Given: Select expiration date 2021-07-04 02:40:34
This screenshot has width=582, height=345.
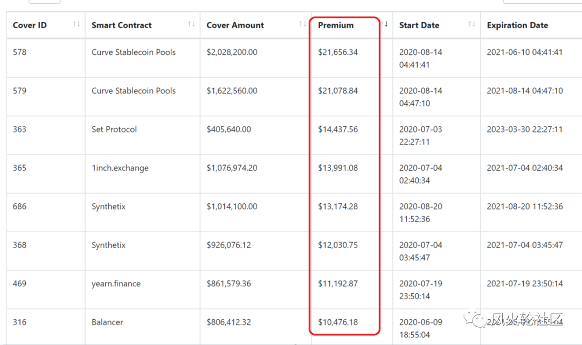Looking at the screenshot, I should point(525,168).
